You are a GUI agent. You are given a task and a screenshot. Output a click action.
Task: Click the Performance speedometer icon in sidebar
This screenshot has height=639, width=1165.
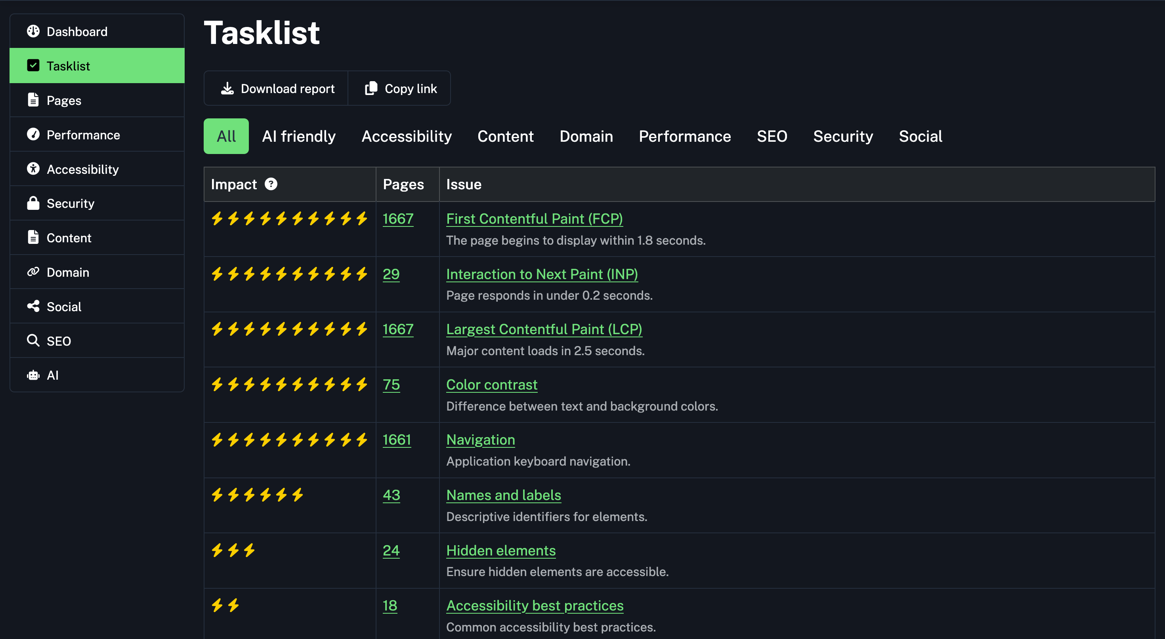click(33, 134)
